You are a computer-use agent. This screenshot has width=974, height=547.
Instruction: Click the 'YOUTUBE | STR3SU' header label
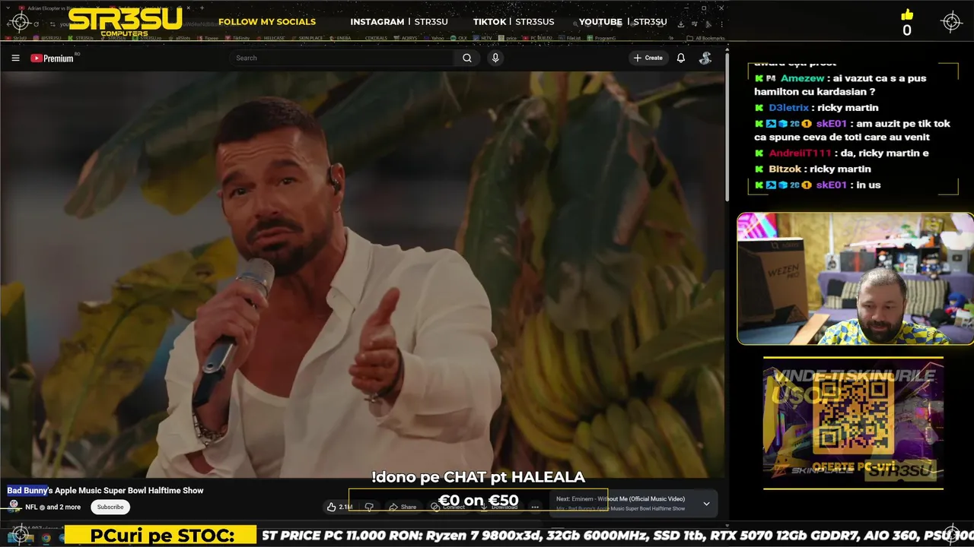[622, 21]
